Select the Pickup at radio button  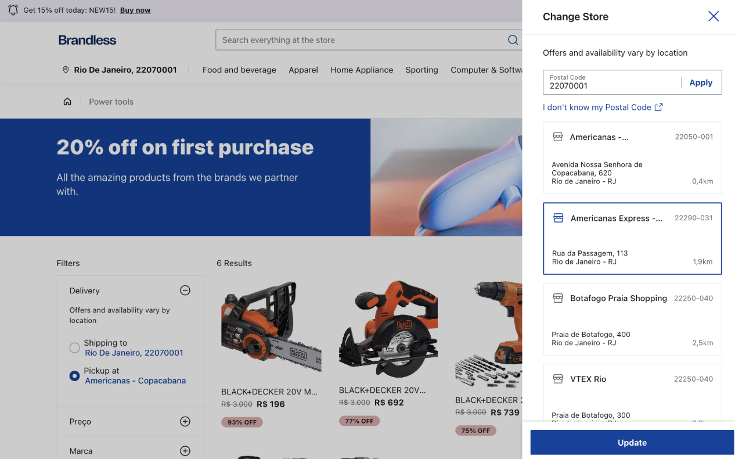click(x=74, y=376)
